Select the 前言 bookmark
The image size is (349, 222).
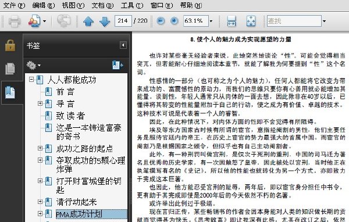(65, 92)
